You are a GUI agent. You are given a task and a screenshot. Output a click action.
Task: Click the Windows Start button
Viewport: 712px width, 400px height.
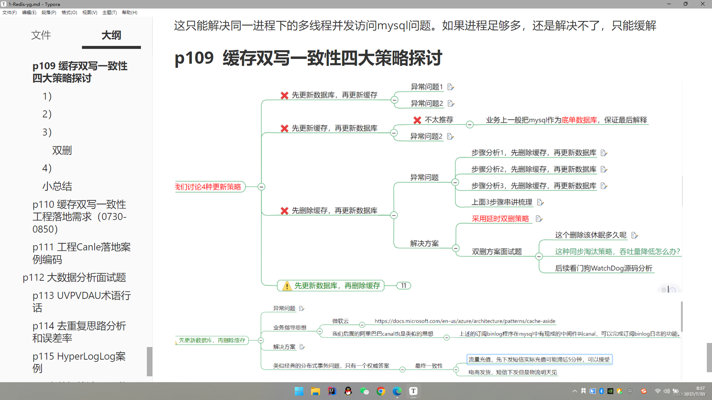pos(299,391)
